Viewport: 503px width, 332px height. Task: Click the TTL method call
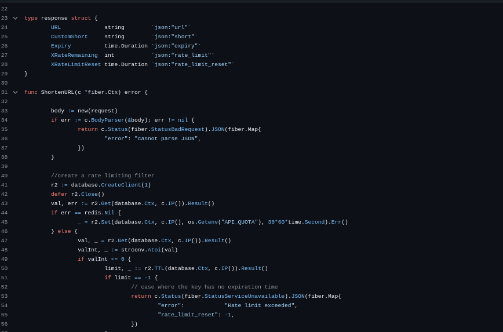coord(159,268)
